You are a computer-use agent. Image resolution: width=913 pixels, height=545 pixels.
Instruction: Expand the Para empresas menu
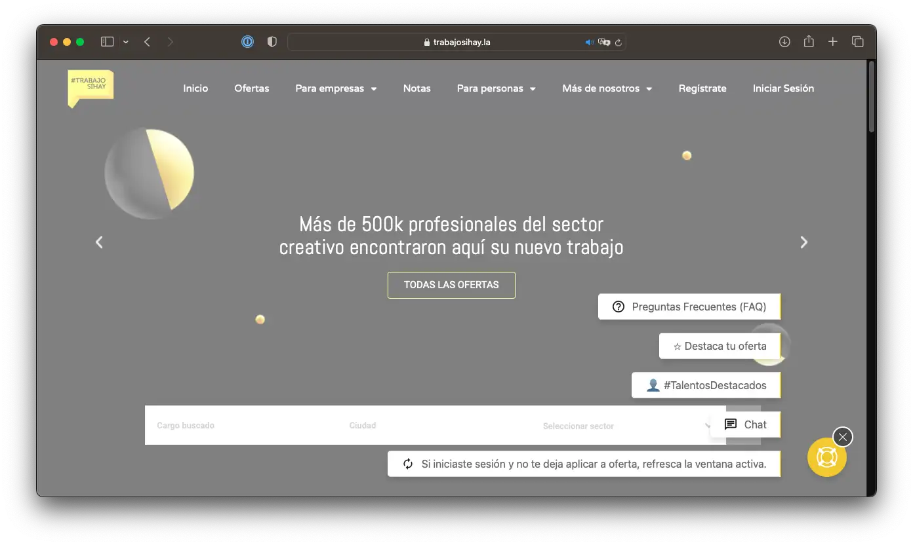[x=336, y=88]
